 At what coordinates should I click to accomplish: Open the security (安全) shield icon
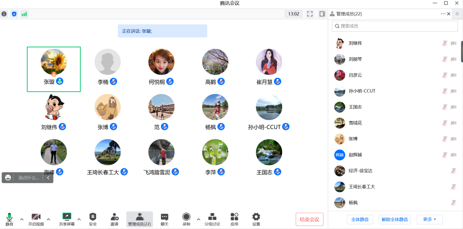[93, 217]
